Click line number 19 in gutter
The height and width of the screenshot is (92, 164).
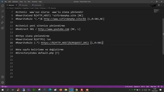11,53
